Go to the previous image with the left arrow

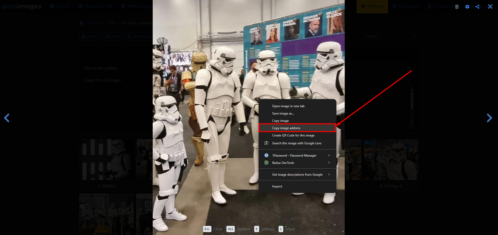(x=7, y=118)
